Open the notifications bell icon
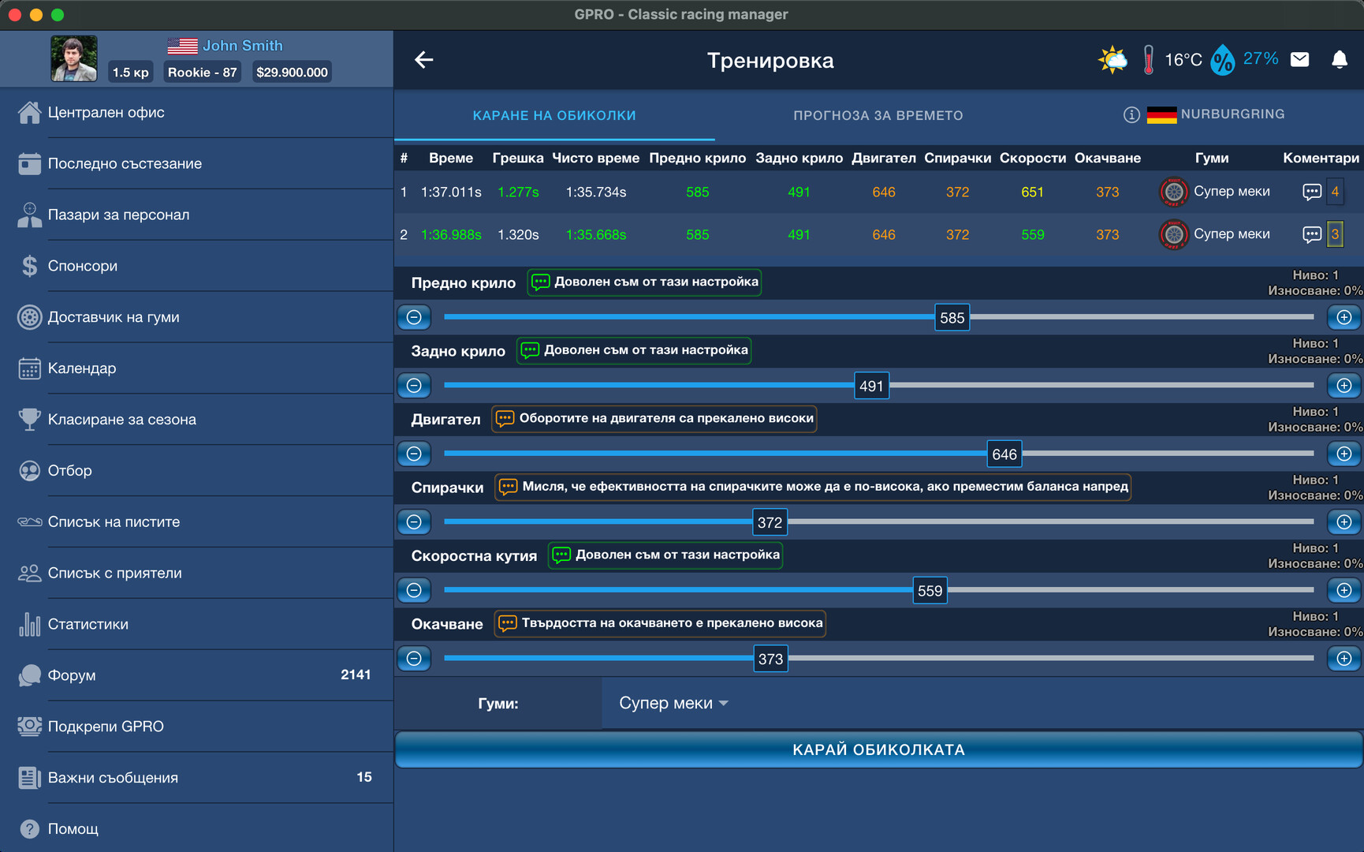 [1340, 59]
